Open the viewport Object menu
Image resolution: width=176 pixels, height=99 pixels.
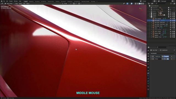28,4
